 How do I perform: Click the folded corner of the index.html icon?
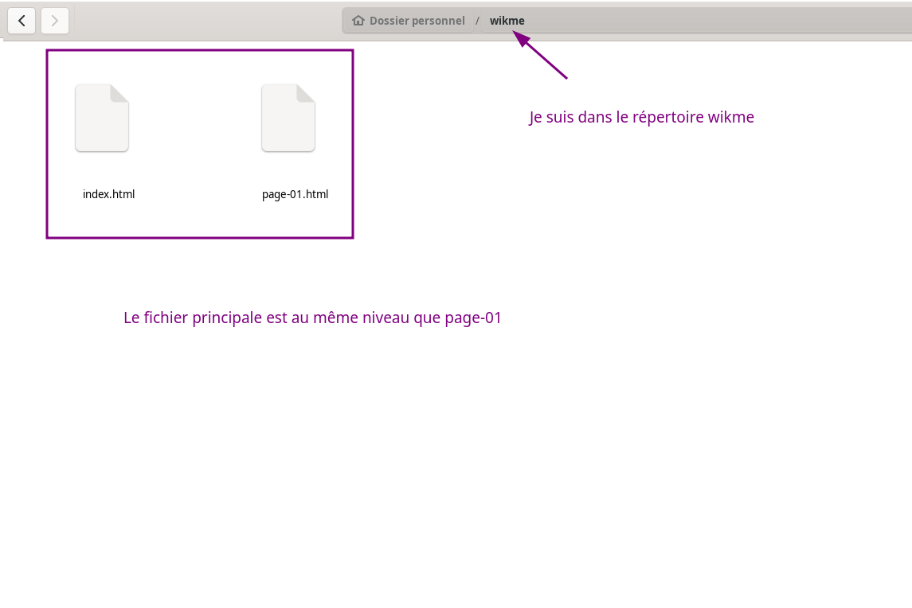tap(120, 92)
